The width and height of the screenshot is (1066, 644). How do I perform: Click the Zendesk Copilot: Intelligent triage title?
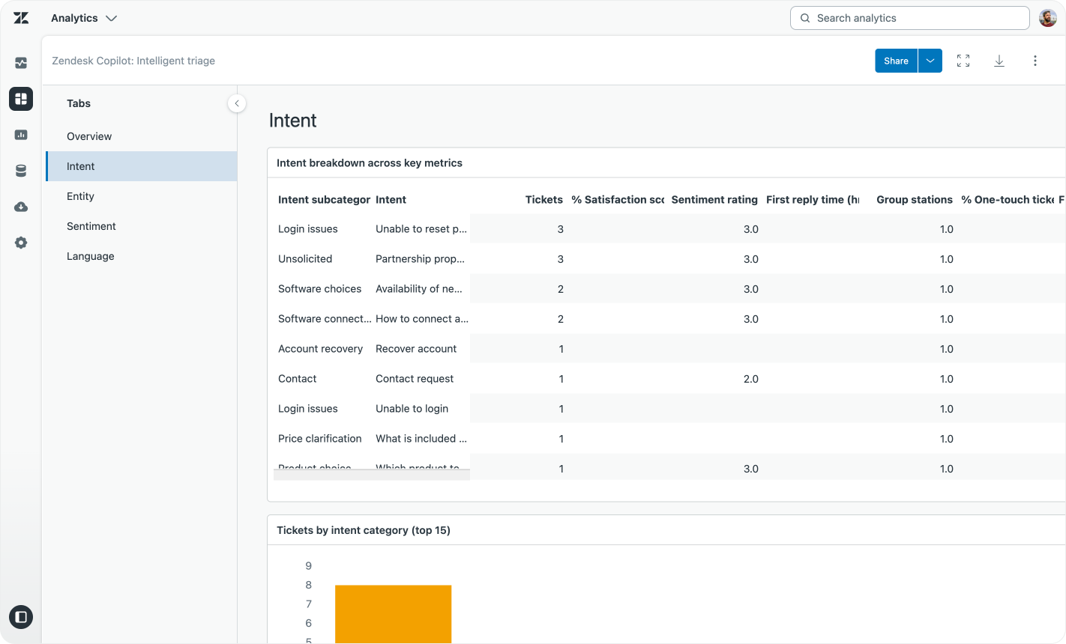[x=133, y=61]
